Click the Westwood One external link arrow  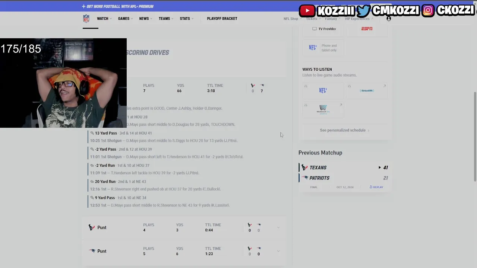(x=341, y=105)
